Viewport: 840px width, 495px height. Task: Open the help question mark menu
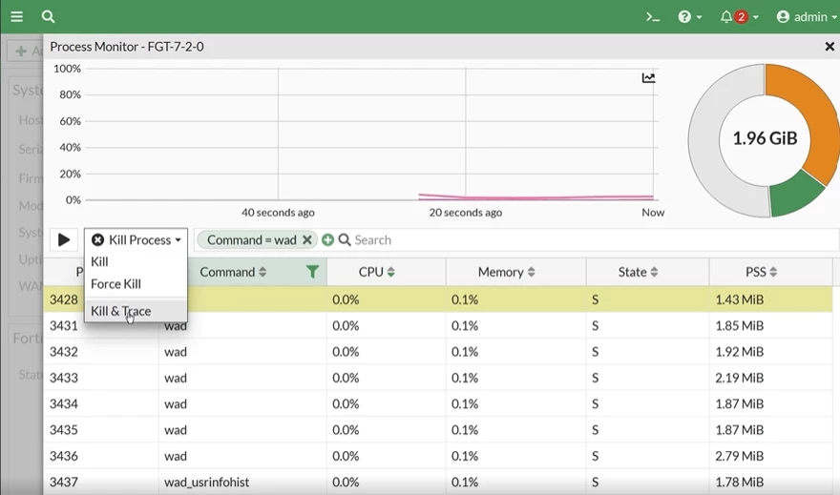[x=689, y=17]
